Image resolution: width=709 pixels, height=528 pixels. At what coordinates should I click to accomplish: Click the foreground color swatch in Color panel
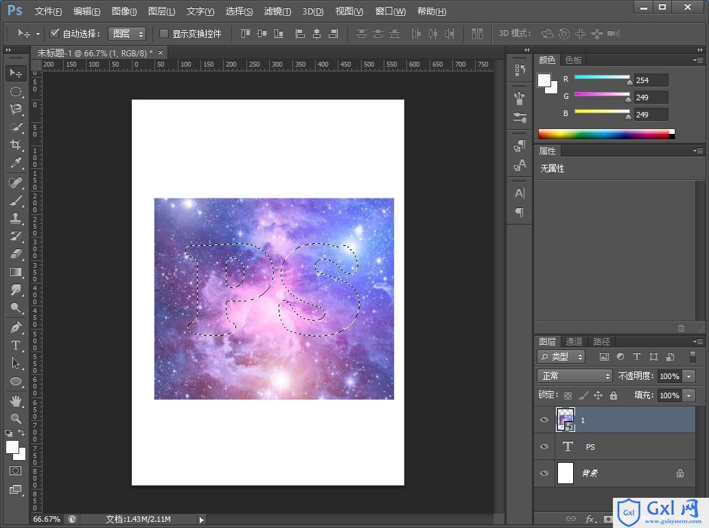pyautogui.click(x=544, y=80)
